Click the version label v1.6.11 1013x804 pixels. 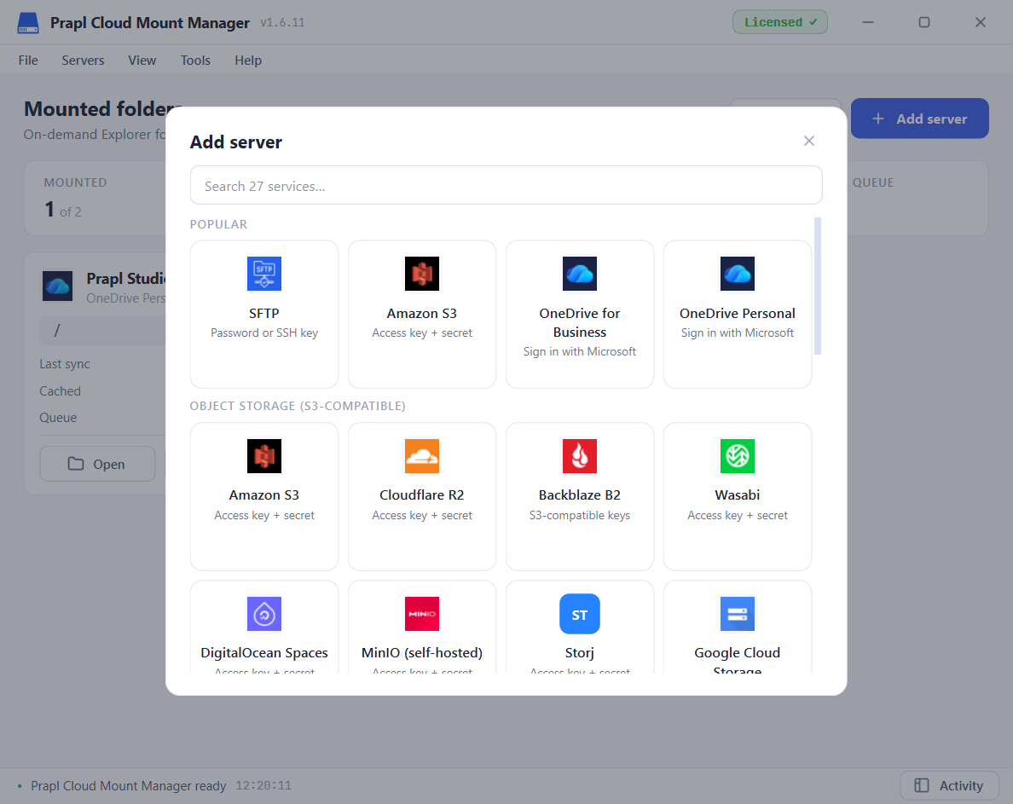[282, 23]
